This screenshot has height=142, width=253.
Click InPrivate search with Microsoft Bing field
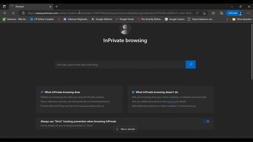(120, 65)
